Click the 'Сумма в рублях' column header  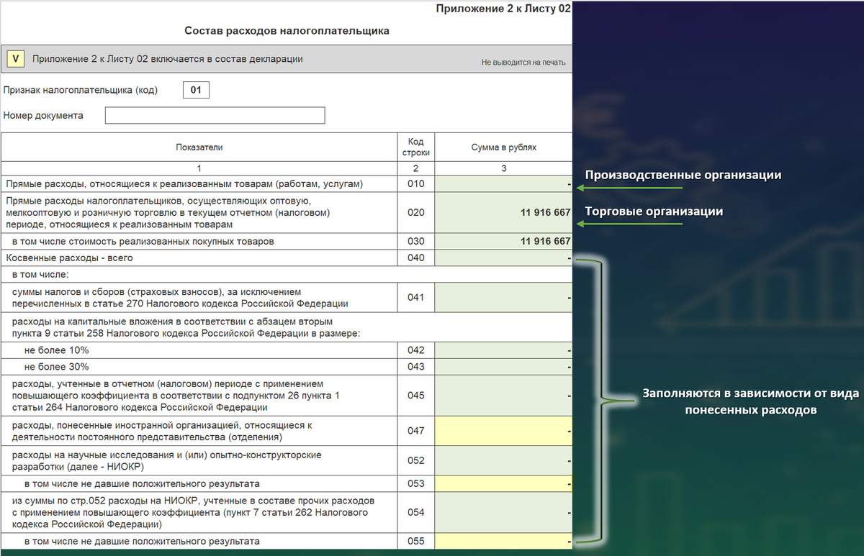point(503,147)
